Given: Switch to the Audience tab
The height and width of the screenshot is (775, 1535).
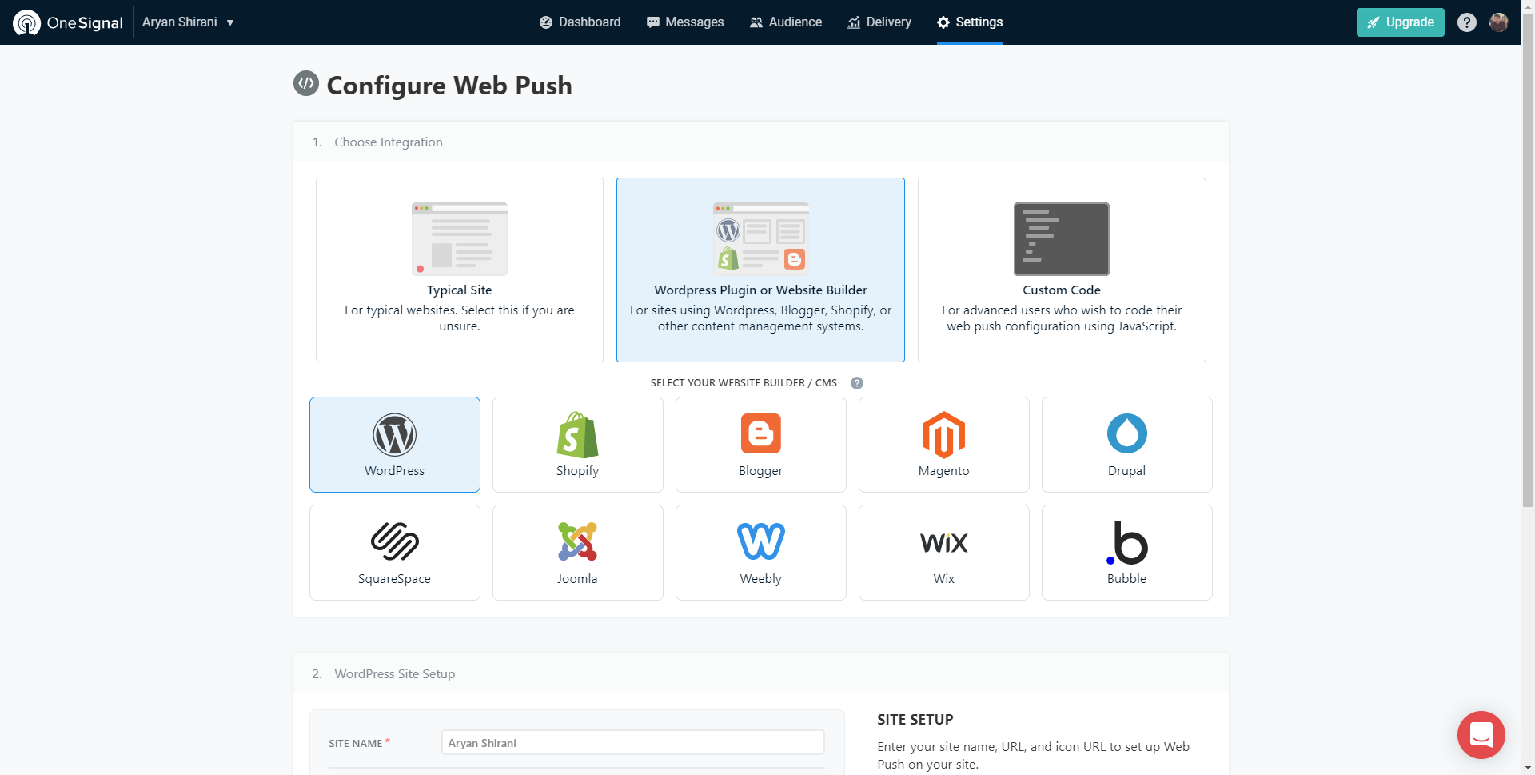Looking at the screenshot, I should pos(785,22).
